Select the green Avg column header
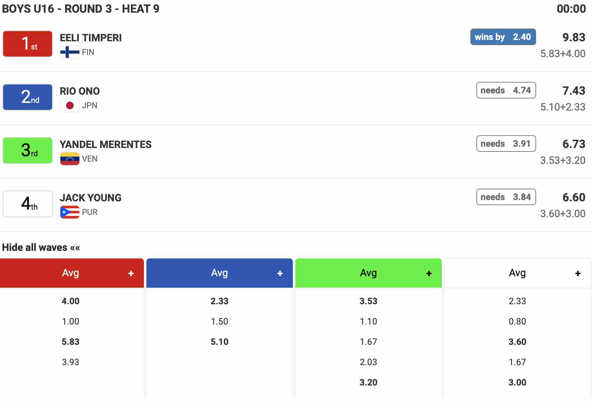This screenshot has height=402, width=592. pos(368,273)
